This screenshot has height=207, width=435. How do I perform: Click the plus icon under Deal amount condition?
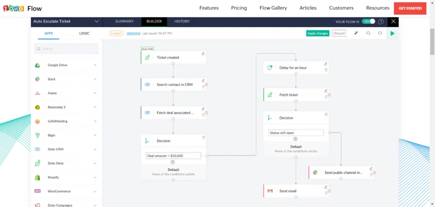[x=173, y=162]
